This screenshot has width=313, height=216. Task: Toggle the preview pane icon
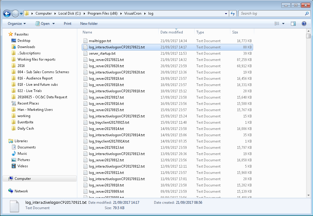293,24
